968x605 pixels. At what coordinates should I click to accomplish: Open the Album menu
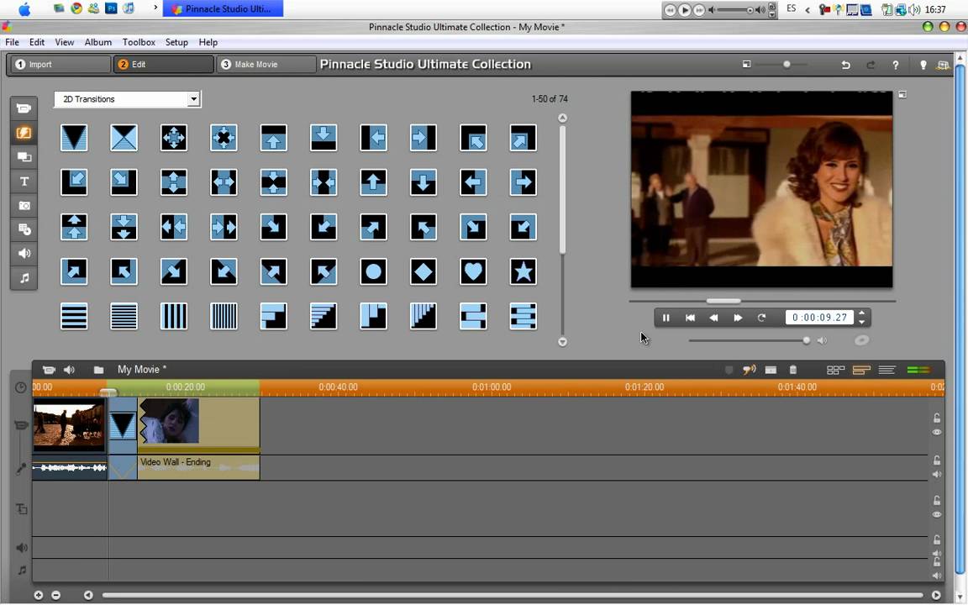pos(98,42)
